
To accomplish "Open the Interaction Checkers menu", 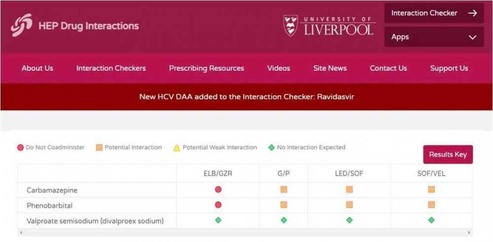I will coord(111,68).
